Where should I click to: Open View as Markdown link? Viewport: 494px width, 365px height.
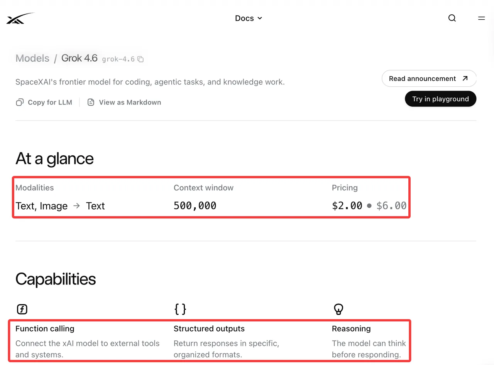(x=124, y=103)
